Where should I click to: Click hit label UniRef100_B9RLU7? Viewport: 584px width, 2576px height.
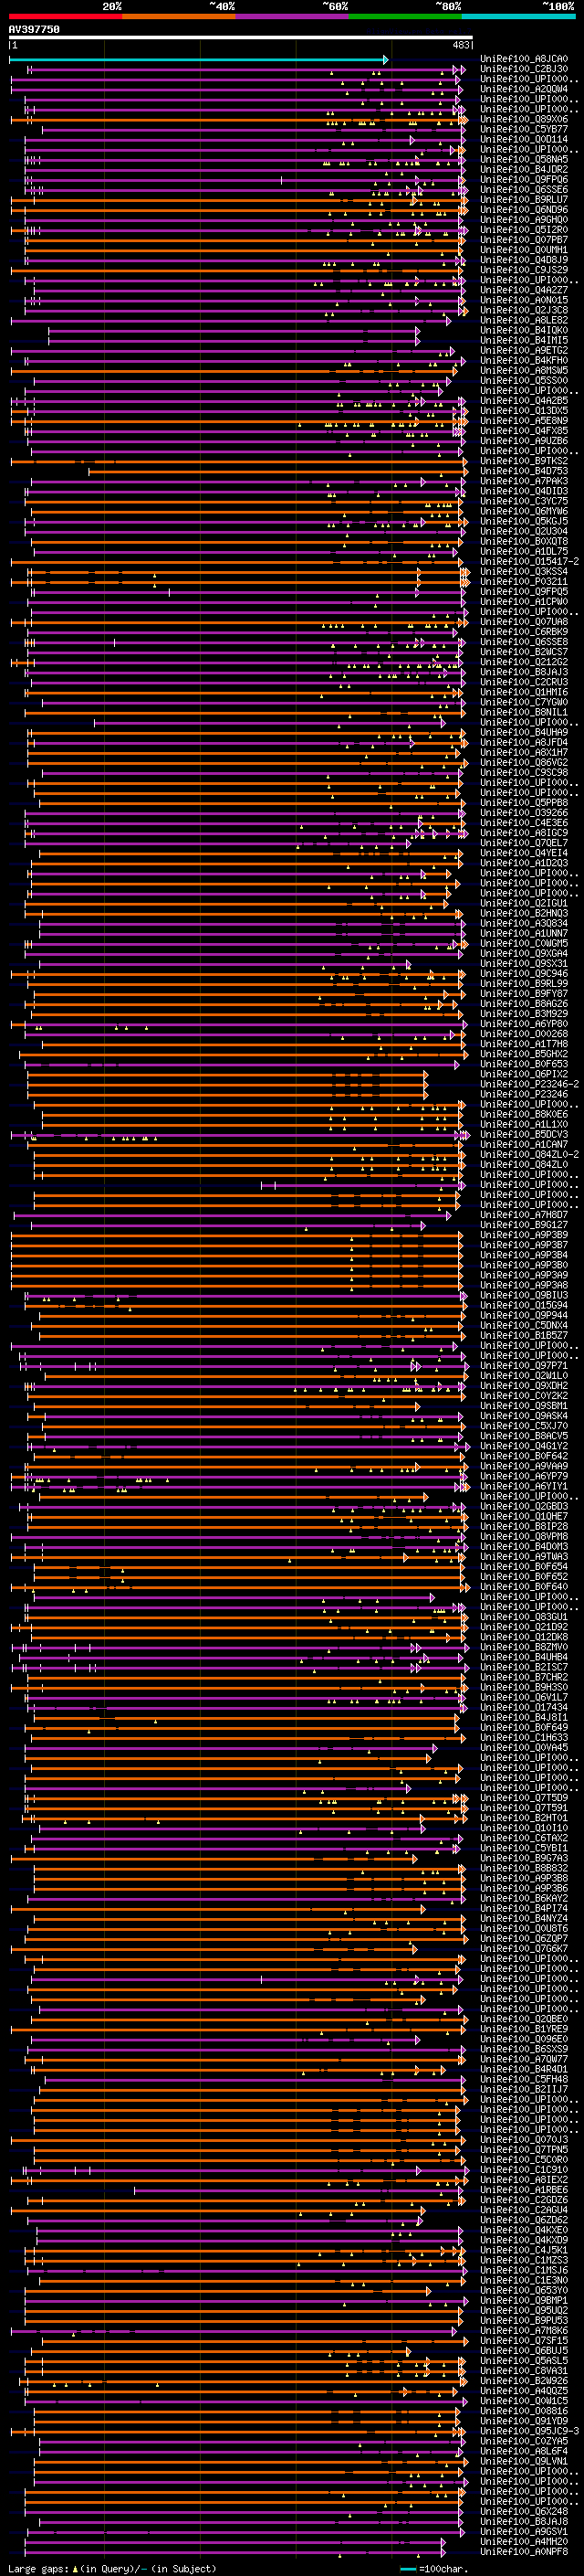tap(524, 200)
